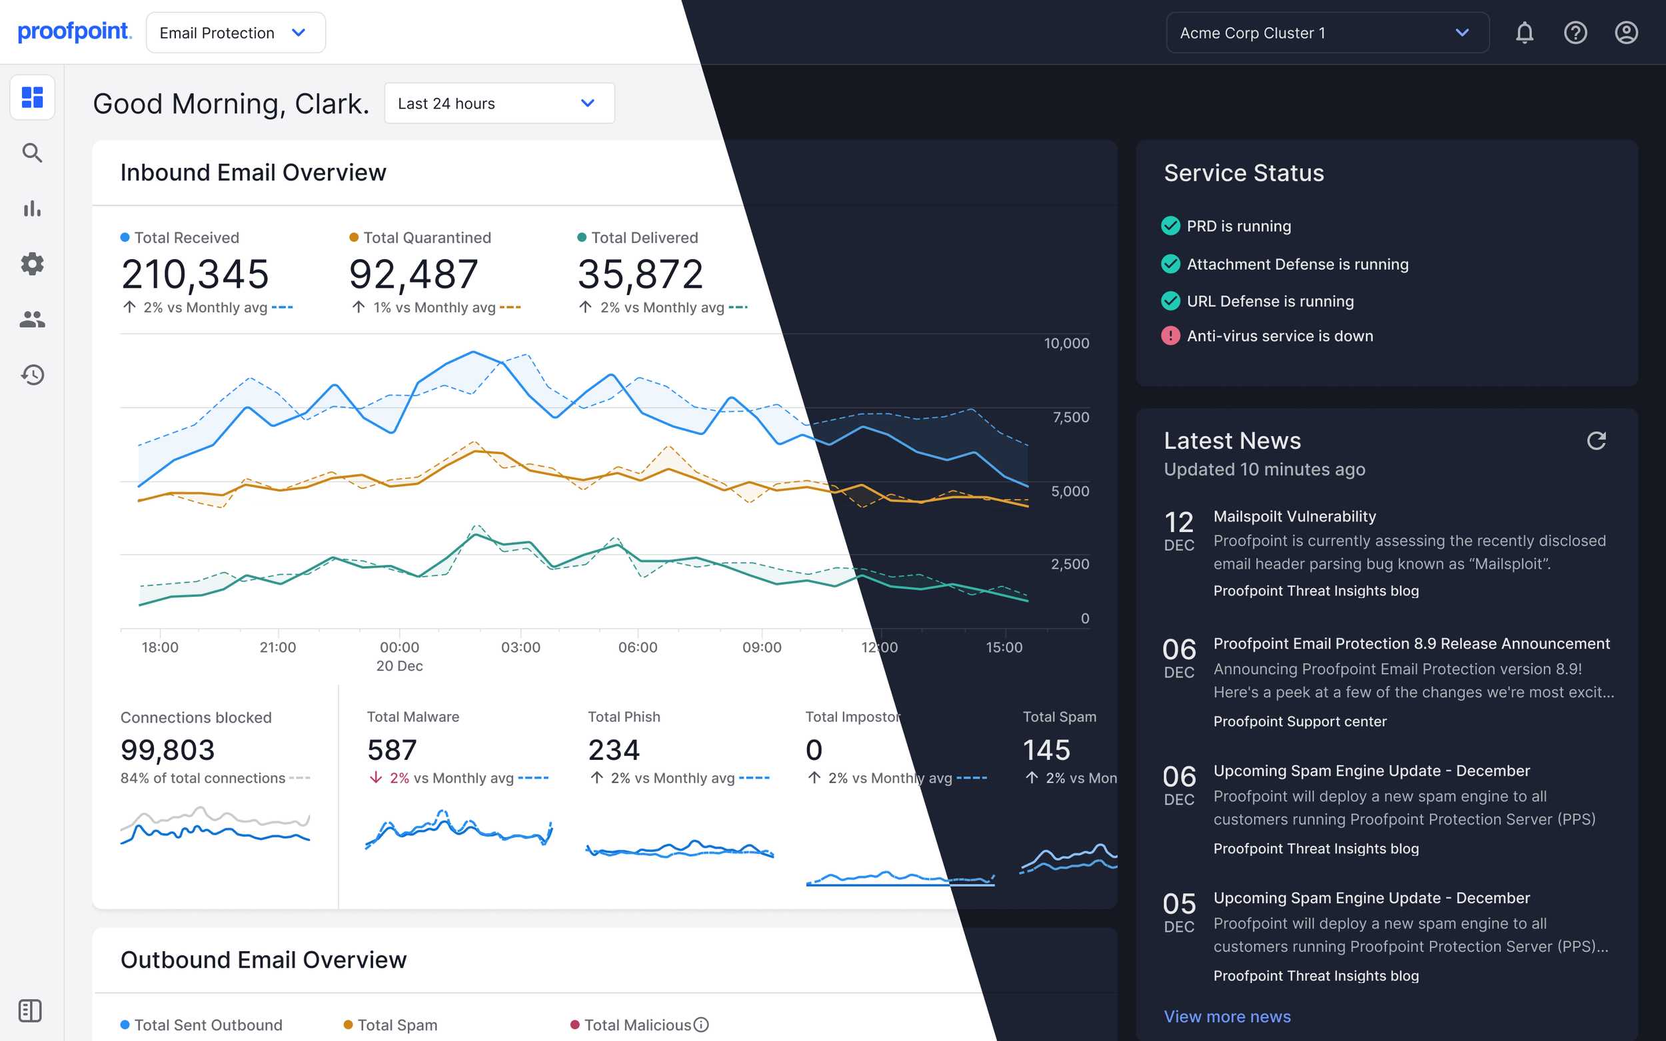Viewport: 1666px width, 1041px height.
Task: Click the Total Sent Outbound label
Action: pos(208,1025)
